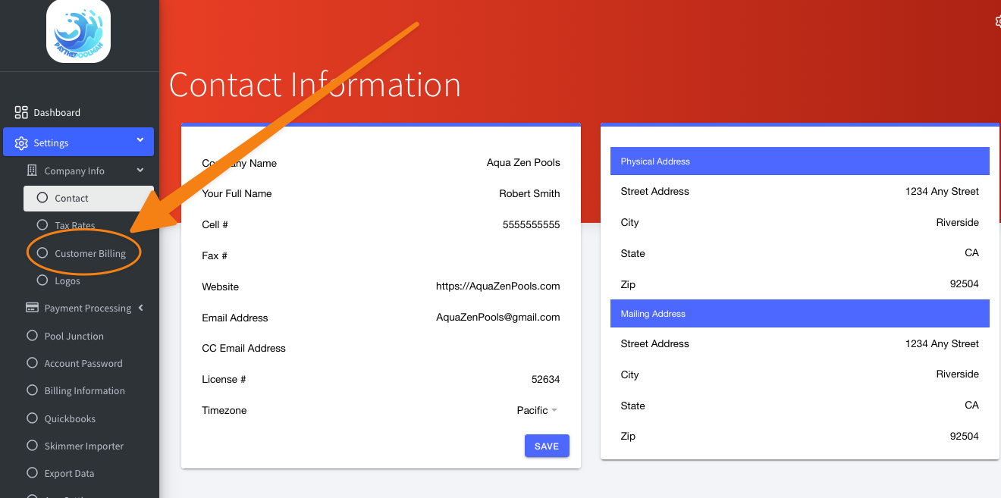Collapse the Settings menu chevron
This screenshot has height=498, width=1001.
tap(140, 140)
